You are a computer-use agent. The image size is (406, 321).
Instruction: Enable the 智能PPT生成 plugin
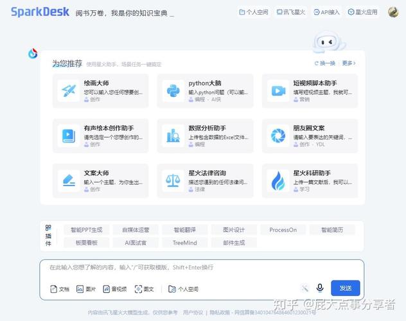click(87, 230)
